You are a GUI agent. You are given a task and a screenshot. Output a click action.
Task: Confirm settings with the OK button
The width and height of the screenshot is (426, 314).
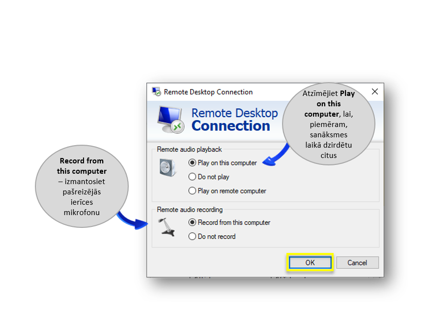[x=310, y=263]
